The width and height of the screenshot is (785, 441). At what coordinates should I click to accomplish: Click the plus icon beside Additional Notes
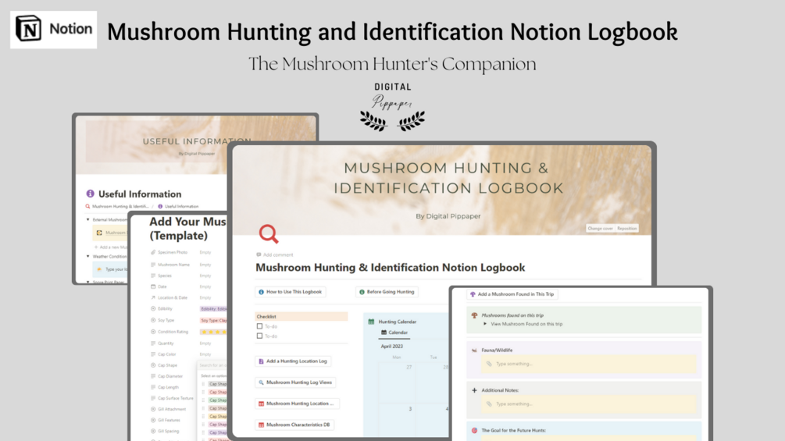coord(474,390)
